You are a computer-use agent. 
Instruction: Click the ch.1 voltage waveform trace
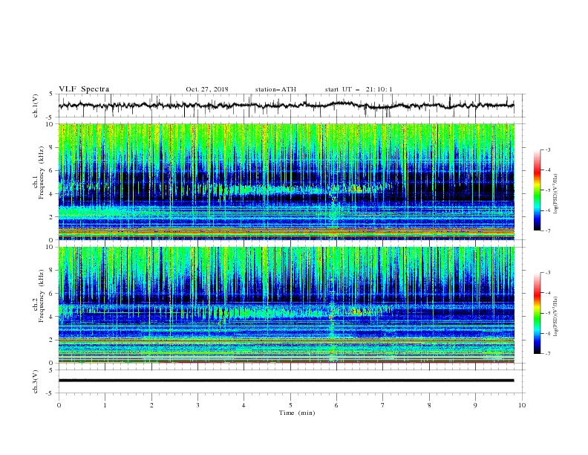(x=286, y=105)
